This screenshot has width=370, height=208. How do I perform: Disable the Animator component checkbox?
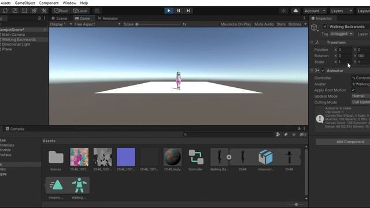[323, 70]
